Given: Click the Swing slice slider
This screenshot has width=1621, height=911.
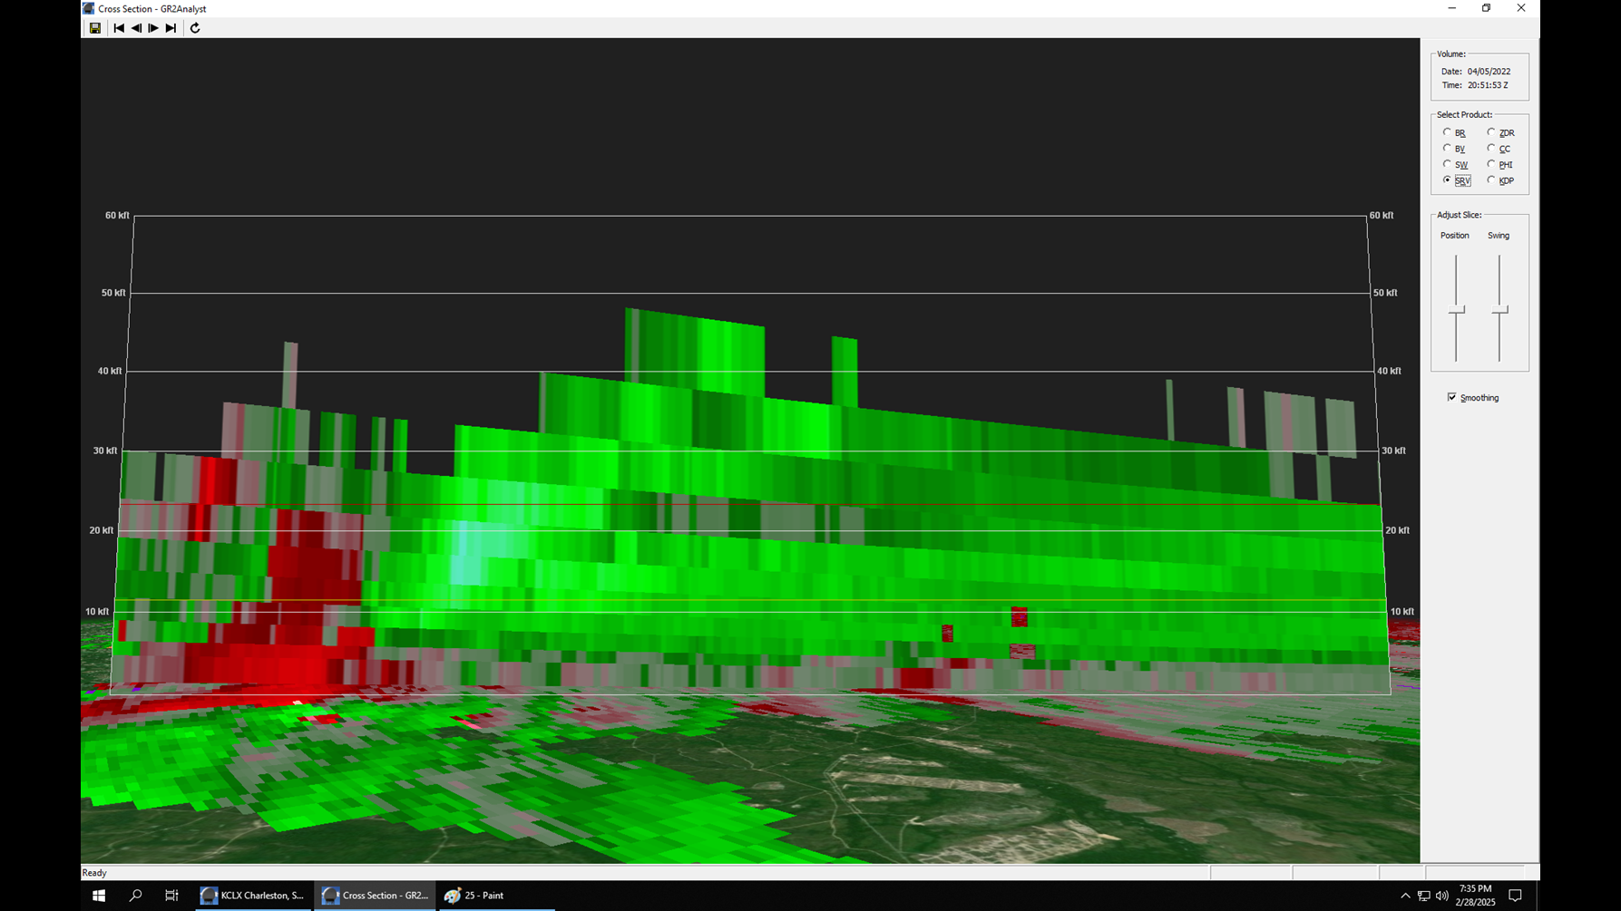Looking at the screenshot, I should point(1499,310).
